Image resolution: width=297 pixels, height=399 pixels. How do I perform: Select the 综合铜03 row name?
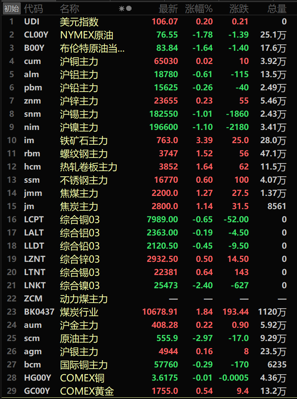(80, 219)
